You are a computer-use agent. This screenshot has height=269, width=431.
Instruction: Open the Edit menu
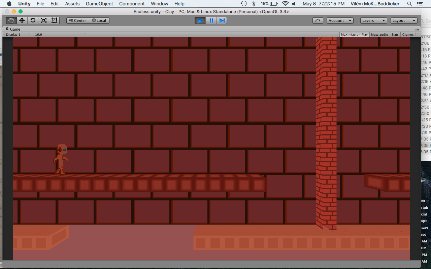(x=55, y=4)
